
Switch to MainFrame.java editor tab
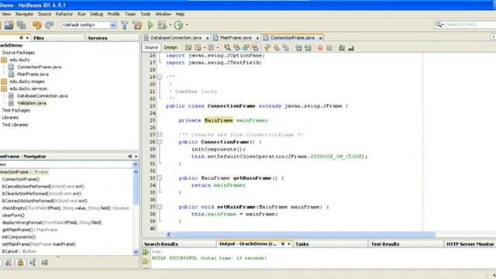click(236, 38)
